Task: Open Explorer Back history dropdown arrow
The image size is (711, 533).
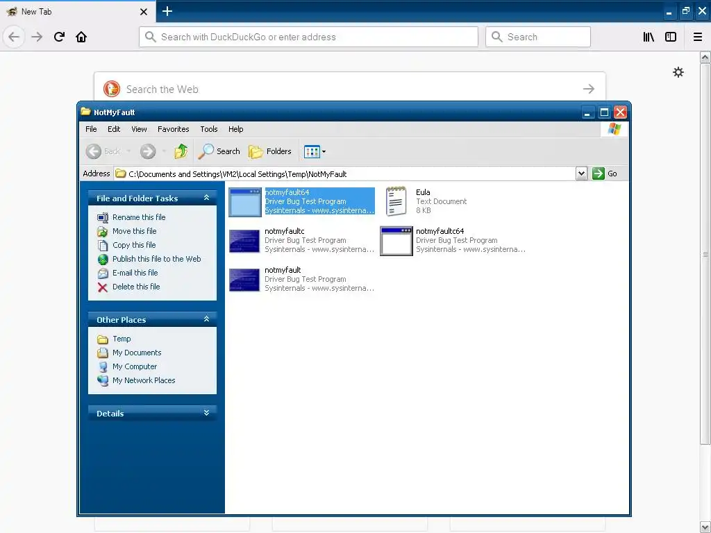Action: pos(128,151)
